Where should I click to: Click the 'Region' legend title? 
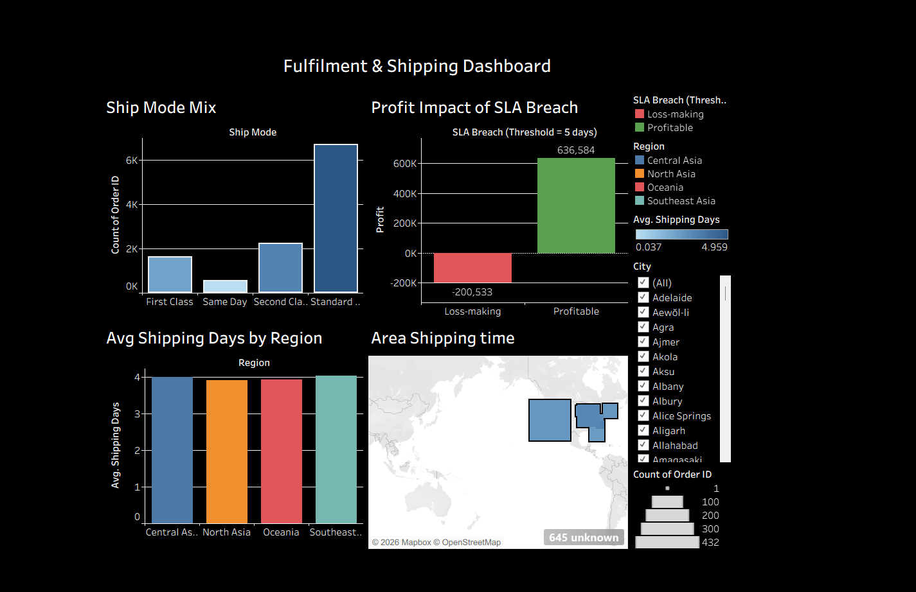point(649,146)
